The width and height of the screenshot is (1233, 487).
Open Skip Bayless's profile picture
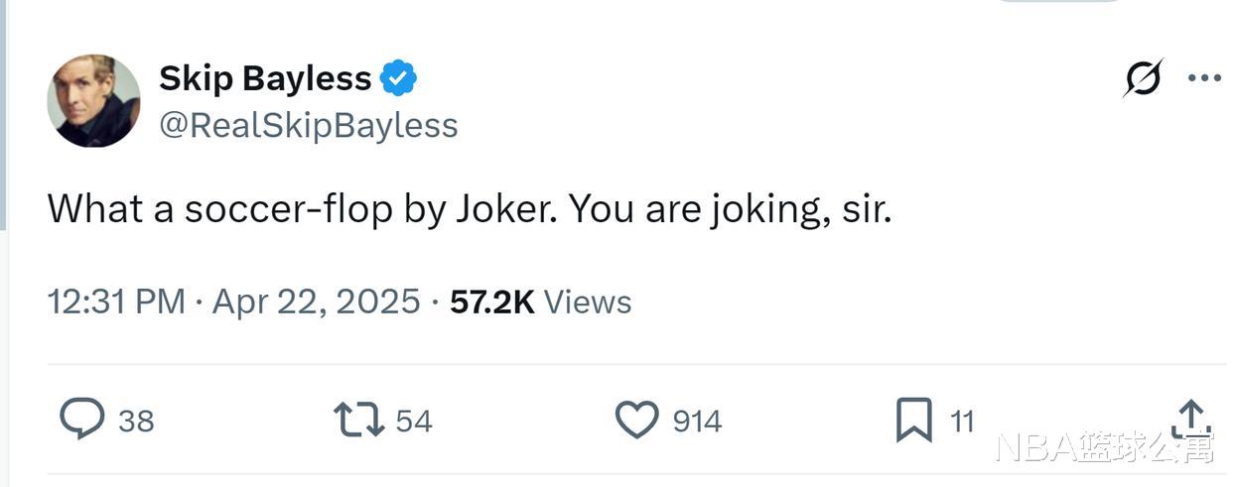coord(93,101)
